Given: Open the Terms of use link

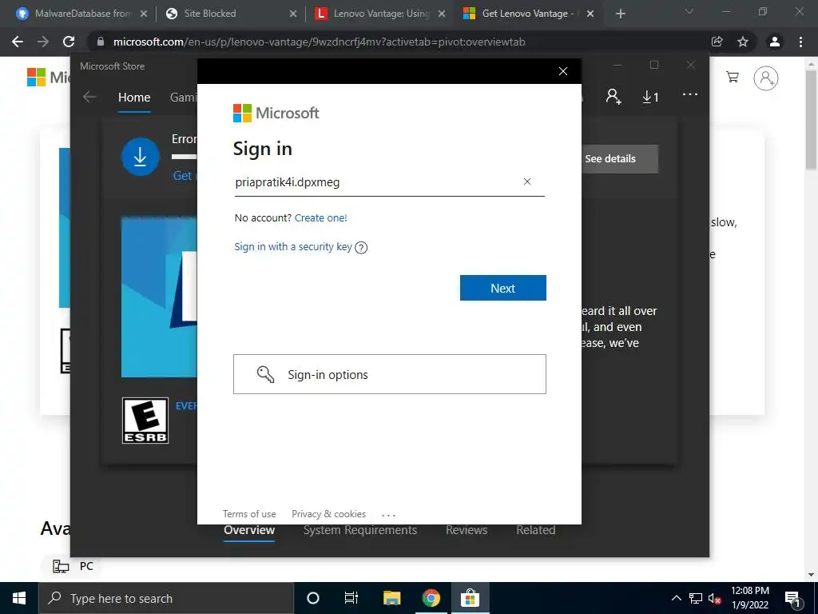Looking at the screenshot, I should (249, 514).
